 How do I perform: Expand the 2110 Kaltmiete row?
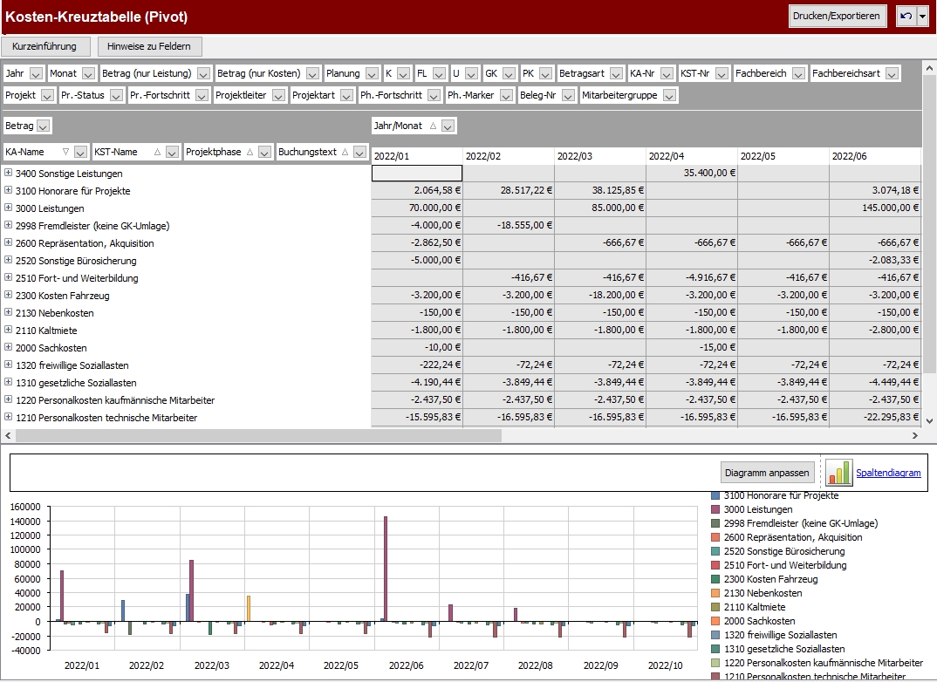9,331
